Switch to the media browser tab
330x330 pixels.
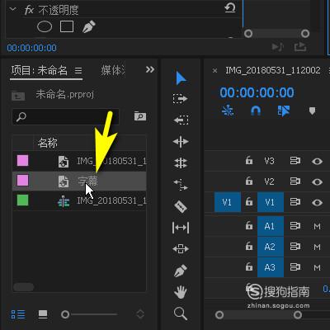pyautogui.click(x=113, y=70)
